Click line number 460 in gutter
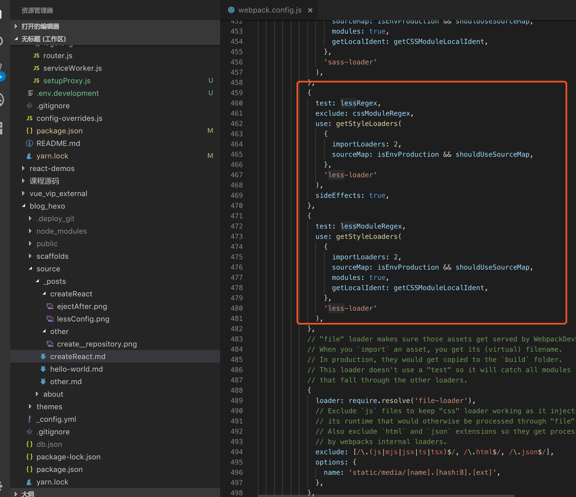The height and width of the screenshot is (497, 576). 236,103
